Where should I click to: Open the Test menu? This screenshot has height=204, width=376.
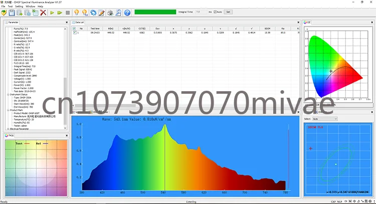11,6
